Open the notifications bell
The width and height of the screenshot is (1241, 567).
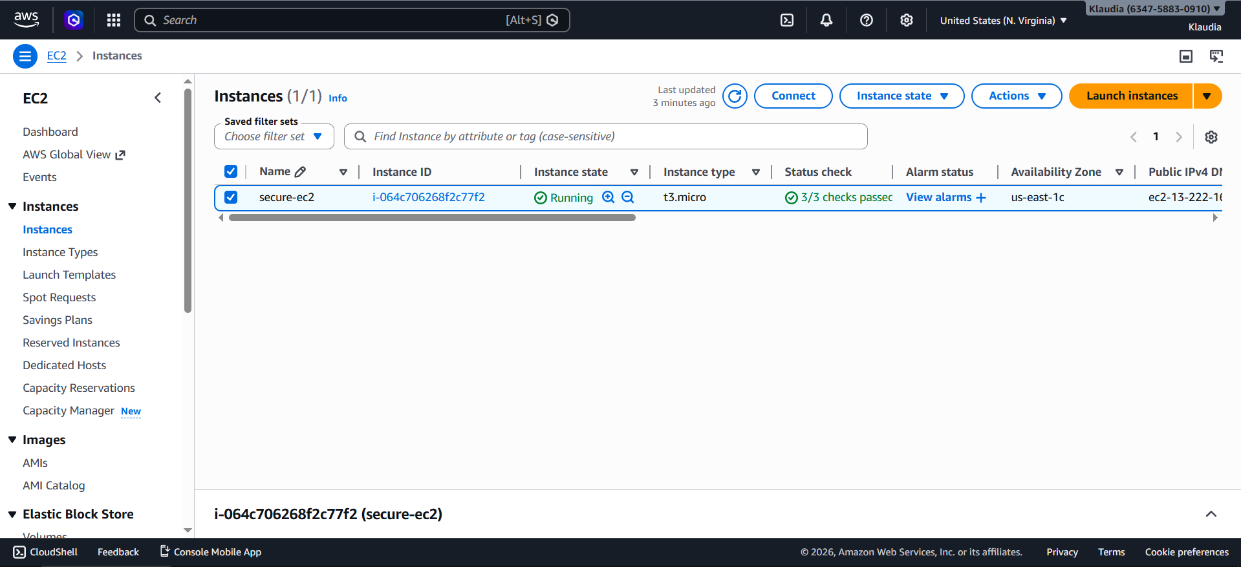[826, 20]
